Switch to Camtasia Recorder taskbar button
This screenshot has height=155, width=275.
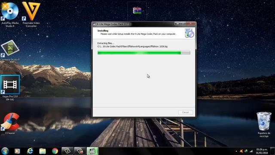coord(80,151)
